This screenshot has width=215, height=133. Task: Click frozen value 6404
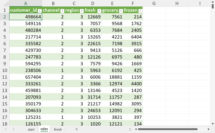pos(133,37)
